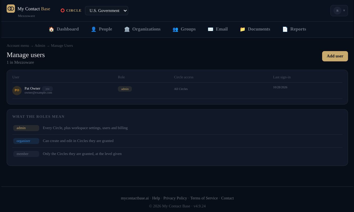
Task: Click the Organizations building icon
Action: pyautogui.click(x=127, y=29)
